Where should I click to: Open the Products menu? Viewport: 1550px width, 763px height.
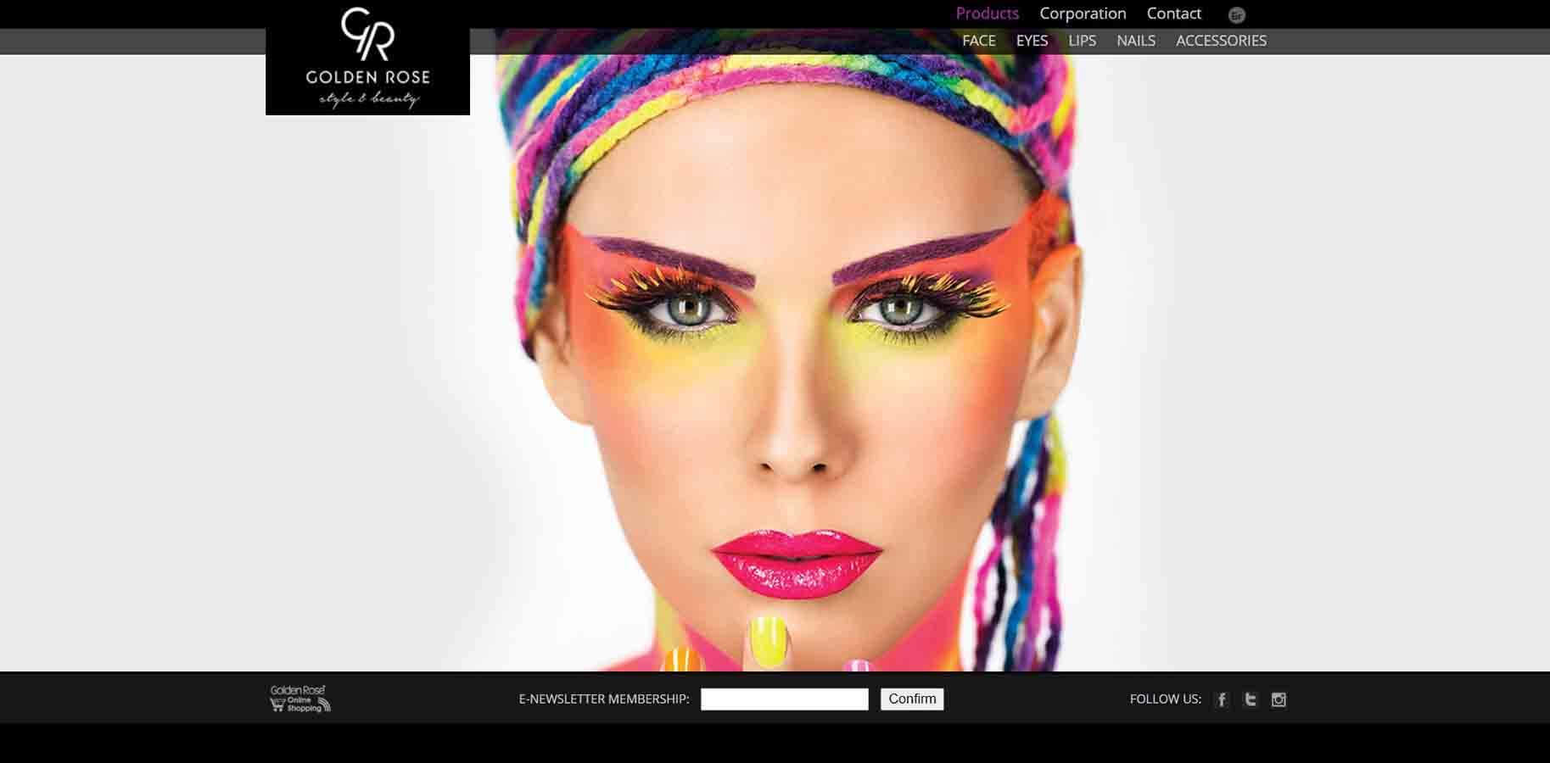click(x=986, y=13)
